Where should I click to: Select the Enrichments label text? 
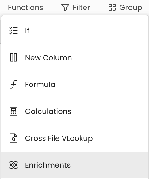[48, 165]
